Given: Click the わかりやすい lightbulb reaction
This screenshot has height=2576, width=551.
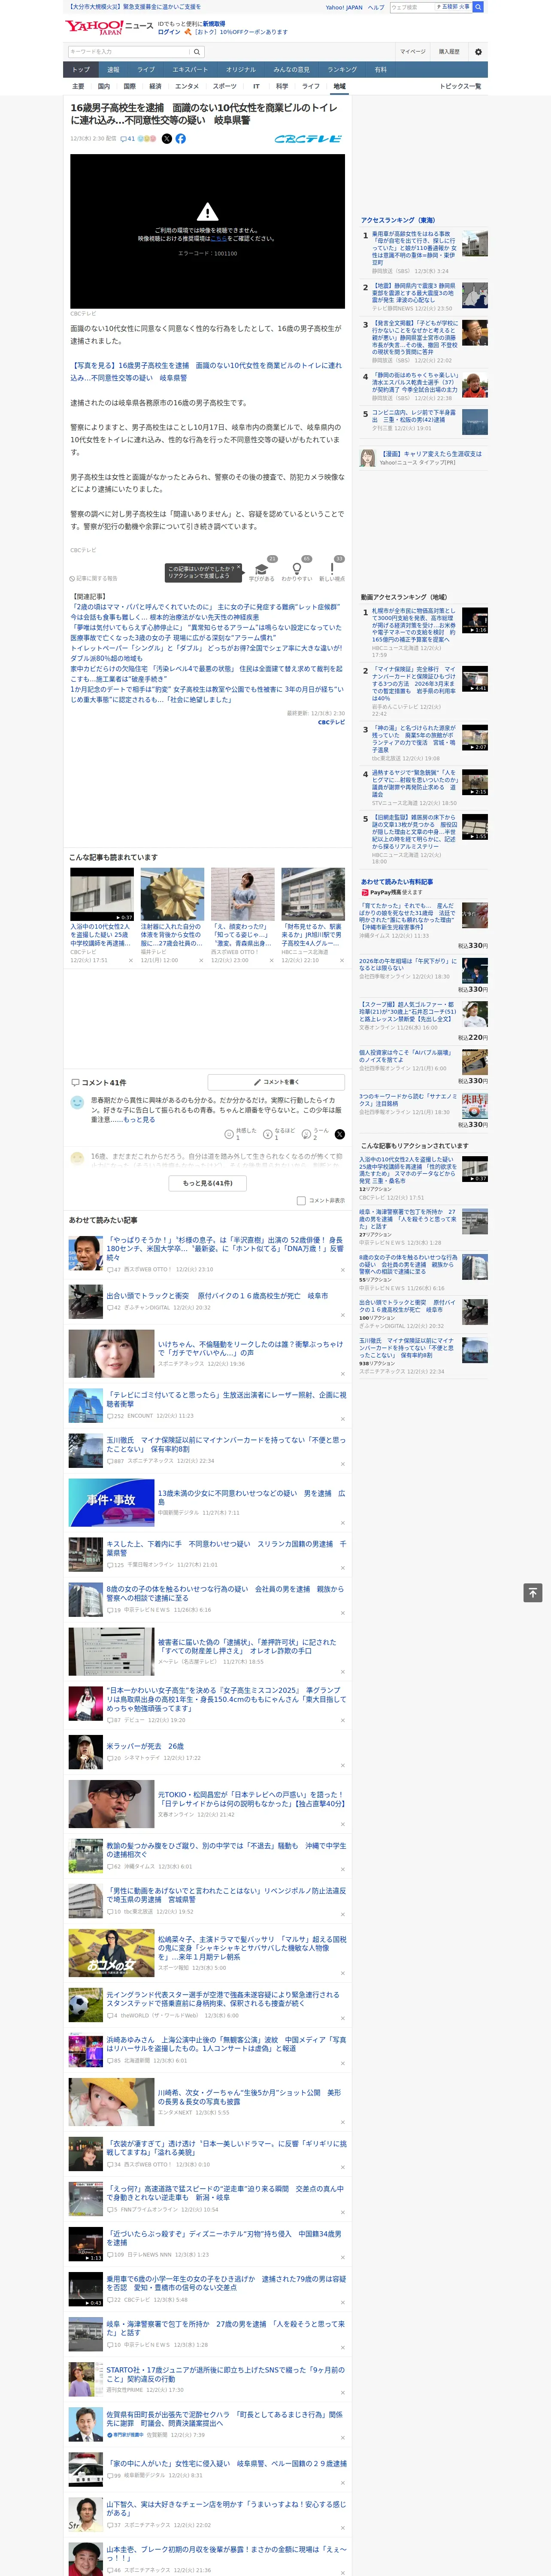Looking at the screenshot, I should pyautogui.click(x=297, y=569).
